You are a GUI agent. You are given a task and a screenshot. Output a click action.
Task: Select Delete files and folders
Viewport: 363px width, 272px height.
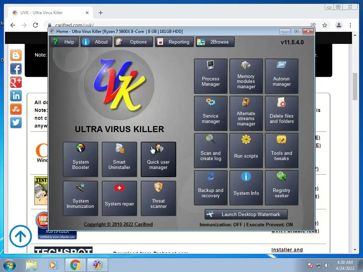pos(281,113)
